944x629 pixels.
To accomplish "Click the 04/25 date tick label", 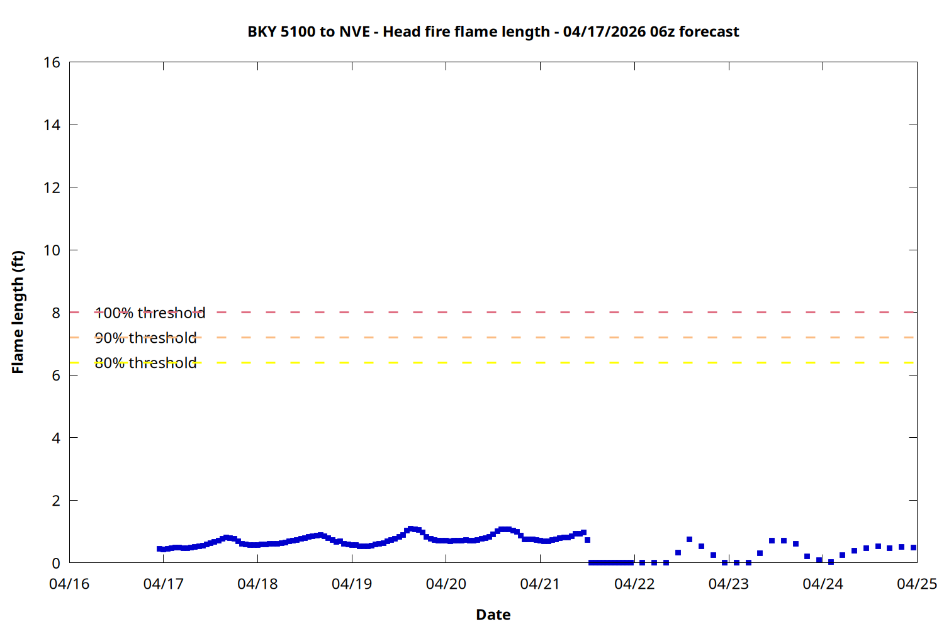I will [x=916, y=584].
